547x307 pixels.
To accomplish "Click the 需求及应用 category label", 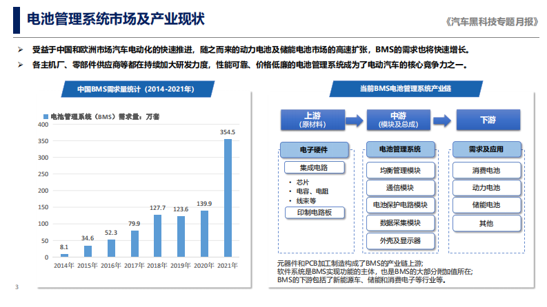I will point(486,149).
